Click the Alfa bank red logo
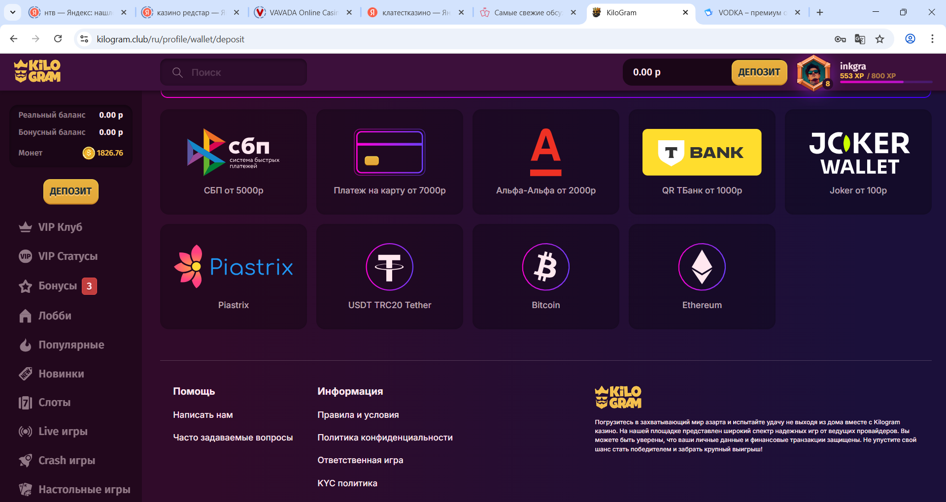 (545, 153)
